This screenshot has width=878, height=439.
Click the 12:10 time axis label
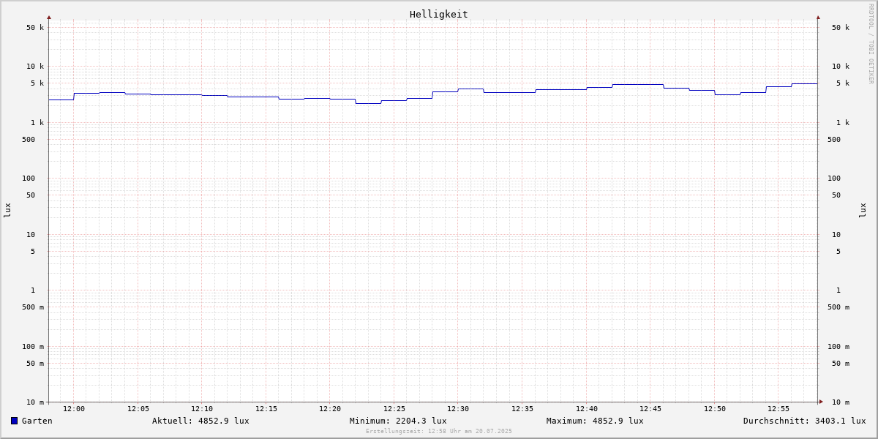coord(202,409)
